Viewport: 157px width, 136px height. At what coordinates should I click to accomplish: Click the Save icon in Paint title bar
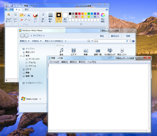[x=12, y=6]
